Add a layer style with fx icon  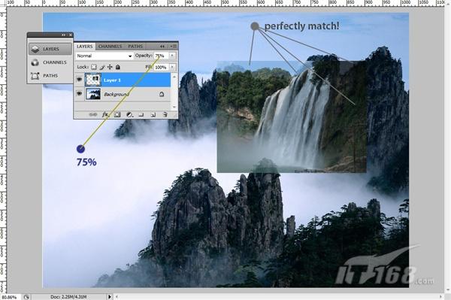pos(105,115)
